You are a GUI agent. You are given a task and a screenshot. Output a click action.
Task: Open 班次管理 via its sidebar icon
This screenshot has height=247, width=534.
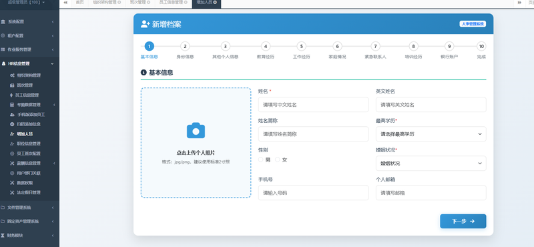click(x=12, y=85)
